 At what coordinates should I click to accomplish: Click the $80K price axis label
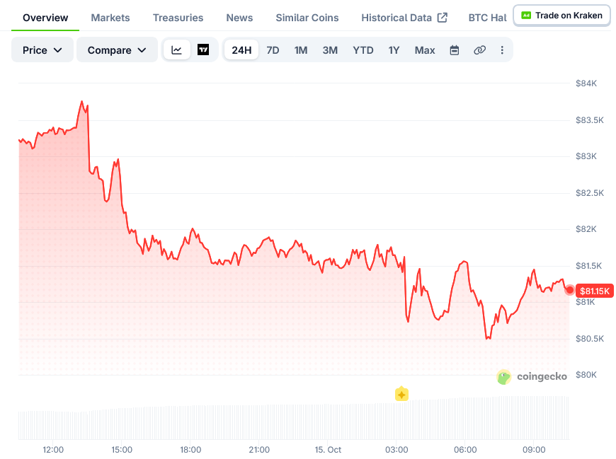click(x=586, y=375)
